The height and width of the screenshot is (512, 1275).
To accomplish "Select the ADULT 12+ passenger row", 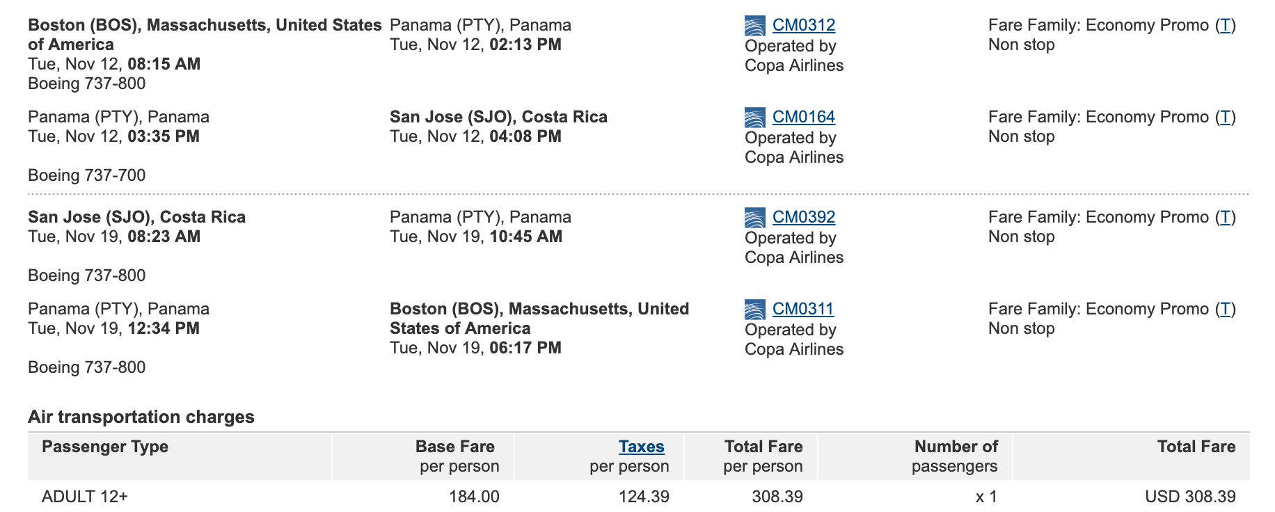I will pos(85,497).
